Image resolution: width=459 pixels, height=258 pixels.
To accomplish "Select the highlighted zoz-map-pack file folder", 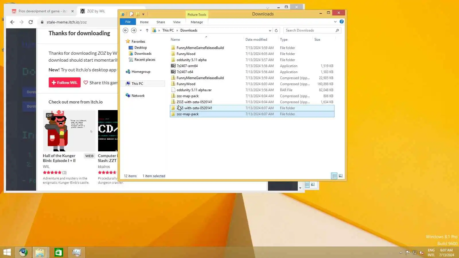I will [x=252, y=114].
